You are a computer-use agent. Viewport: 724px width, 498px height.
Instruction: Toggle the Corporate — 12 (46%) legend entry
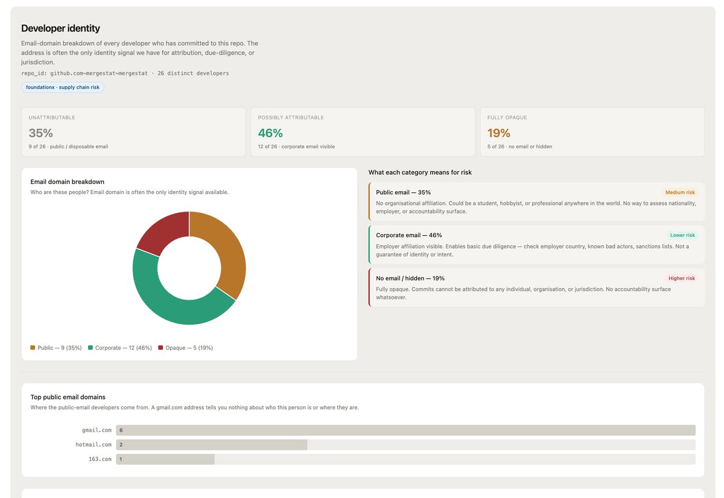(x=120, y=348)
